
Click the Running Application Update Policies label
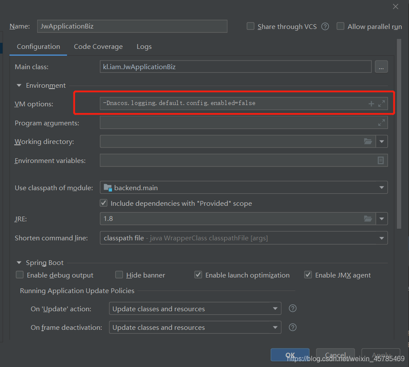[x=77, y=290]
